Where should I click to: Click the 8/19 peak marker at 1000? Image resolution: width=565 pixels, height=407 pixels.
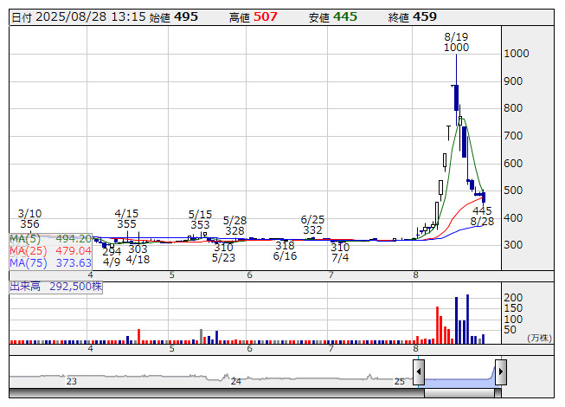click(456, 42)
